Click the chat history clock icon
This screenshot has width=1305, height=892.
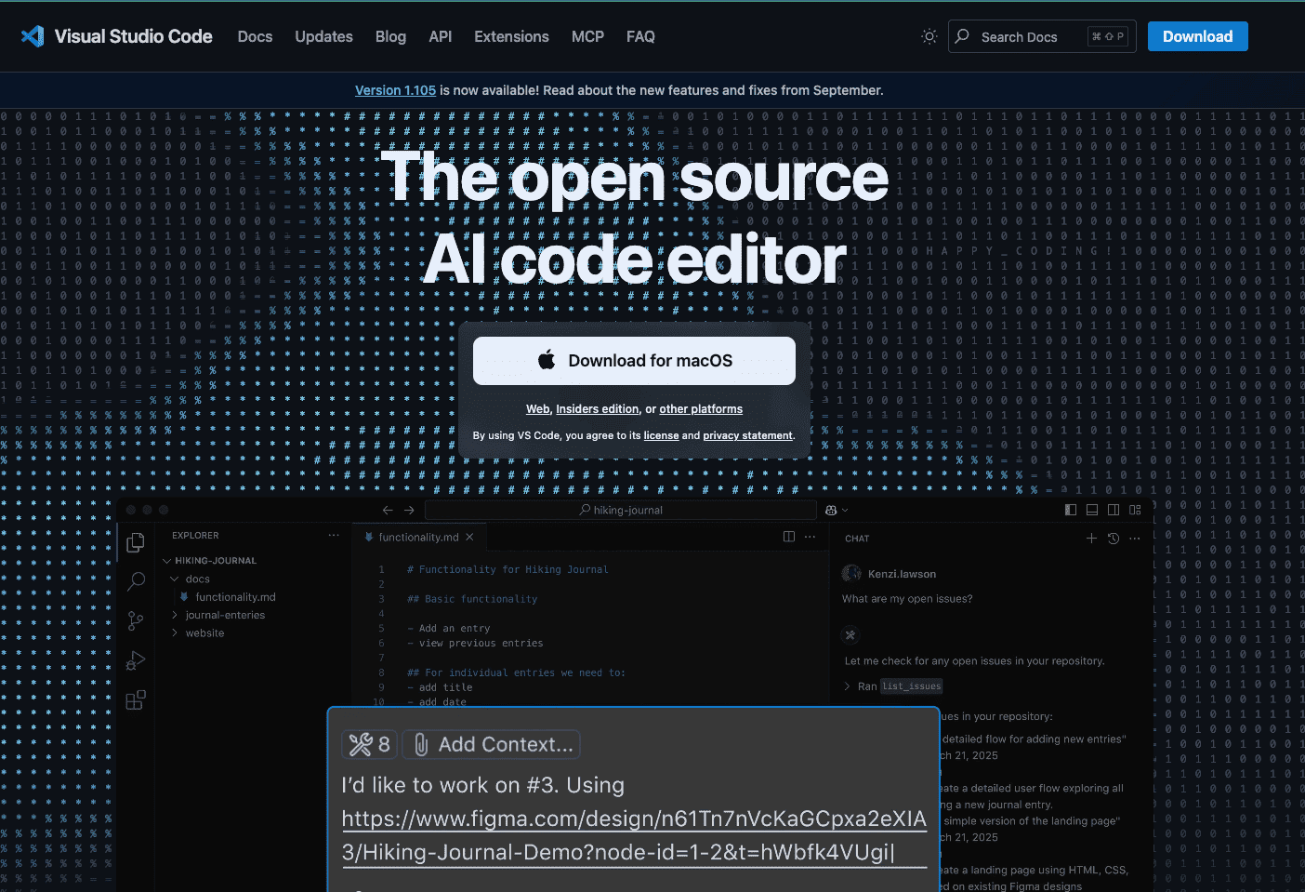(x=1114, y=539)
